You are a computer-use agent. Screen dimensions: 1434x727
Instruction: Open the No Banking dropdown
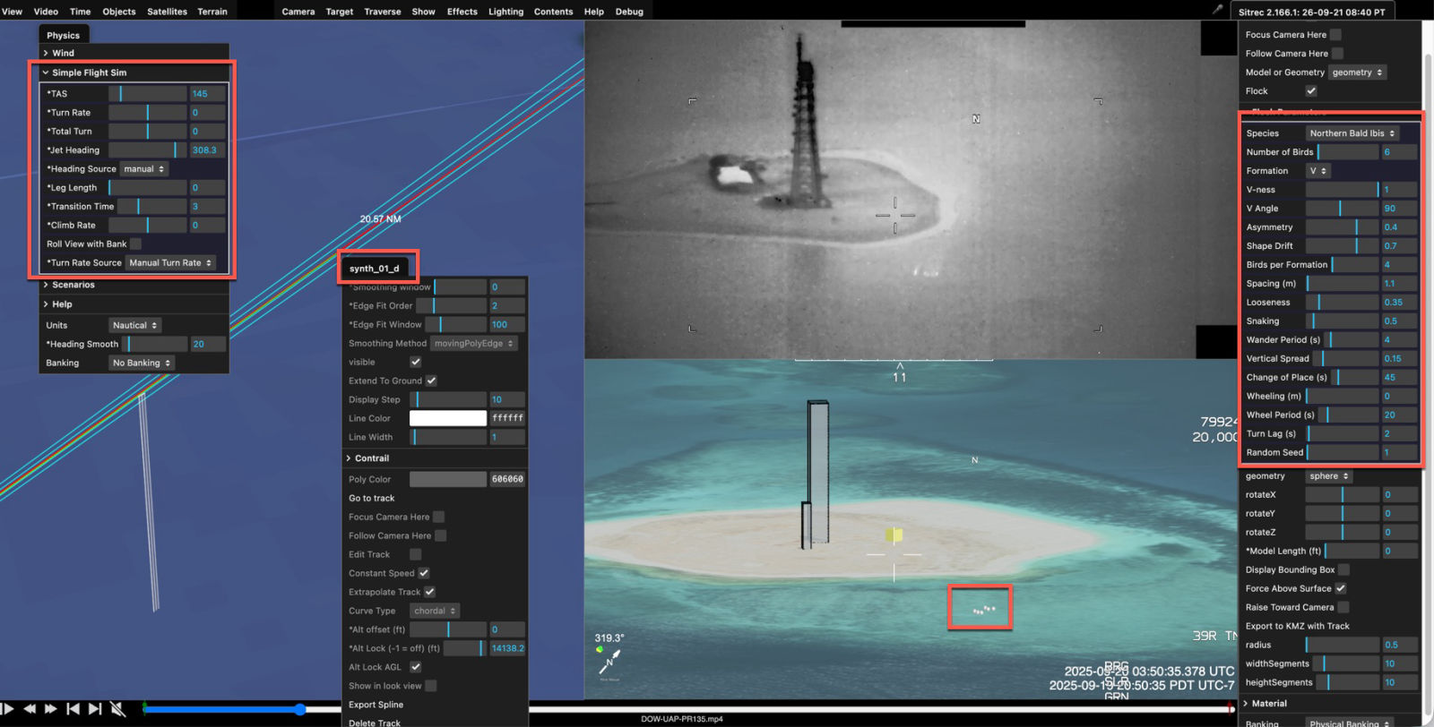tap(142, 363)
